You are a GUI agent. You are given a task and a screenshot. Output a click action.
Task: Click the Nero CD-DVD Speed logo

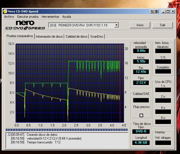pyautogui.click(x=25, y=25)
